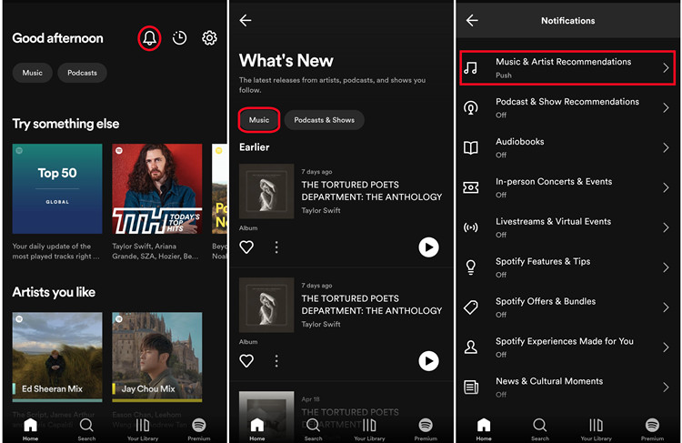Image resolution: width=682 pixels, height=443 pixels.
Task: Open more options for second Taylor Swift album
Action: (x=276, y=361)
